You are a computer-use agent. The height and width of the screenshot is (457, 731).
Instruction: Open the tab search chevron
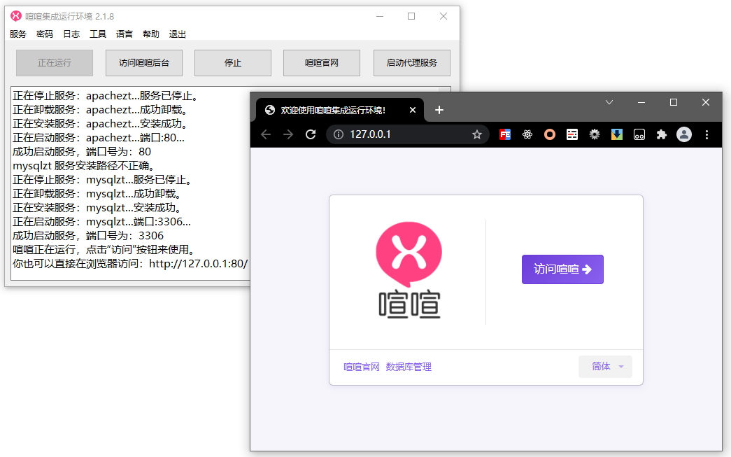click(609, 102)
